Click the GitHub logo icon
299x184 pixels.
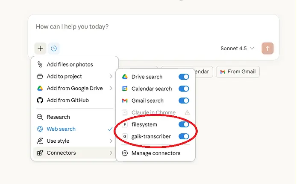(x=40, y=100)
